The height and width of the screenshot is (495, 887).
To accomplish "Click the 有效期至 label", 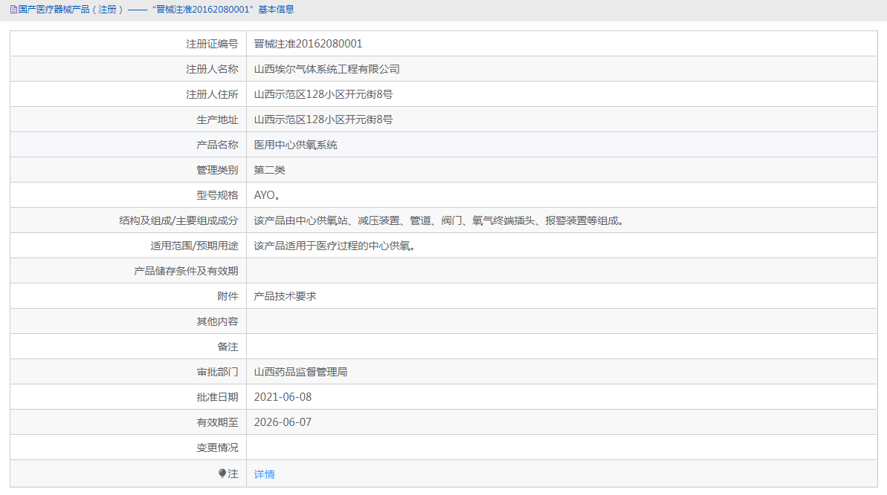I will [217, 423].
